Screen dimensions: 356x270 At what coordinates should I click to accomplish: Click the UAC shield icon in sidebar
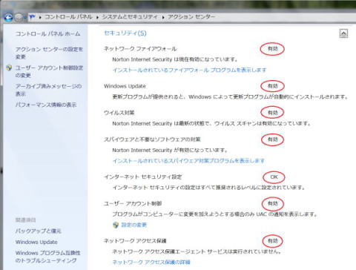(9, 67)
